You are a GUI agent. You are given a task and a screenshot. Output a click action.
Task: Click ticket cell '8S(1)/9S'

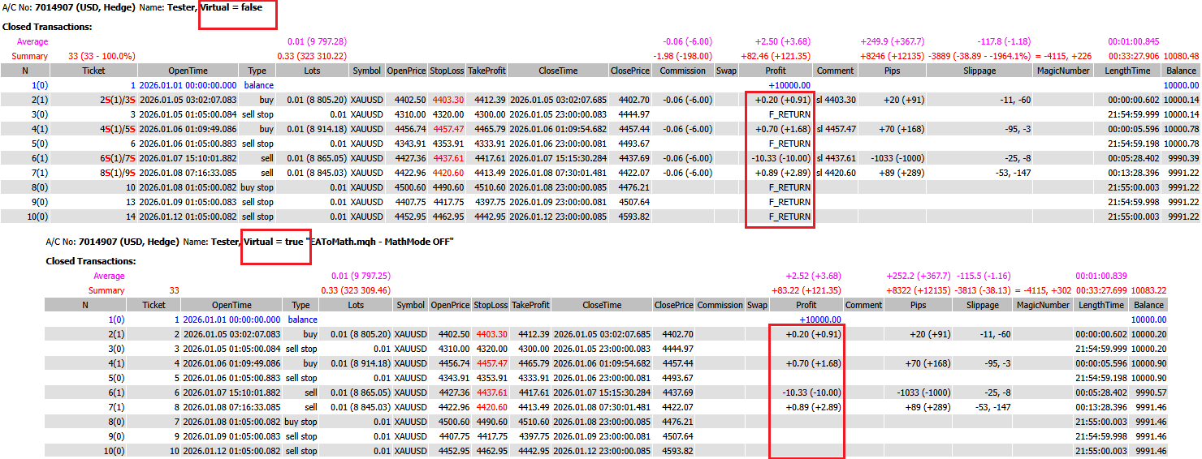118,173
